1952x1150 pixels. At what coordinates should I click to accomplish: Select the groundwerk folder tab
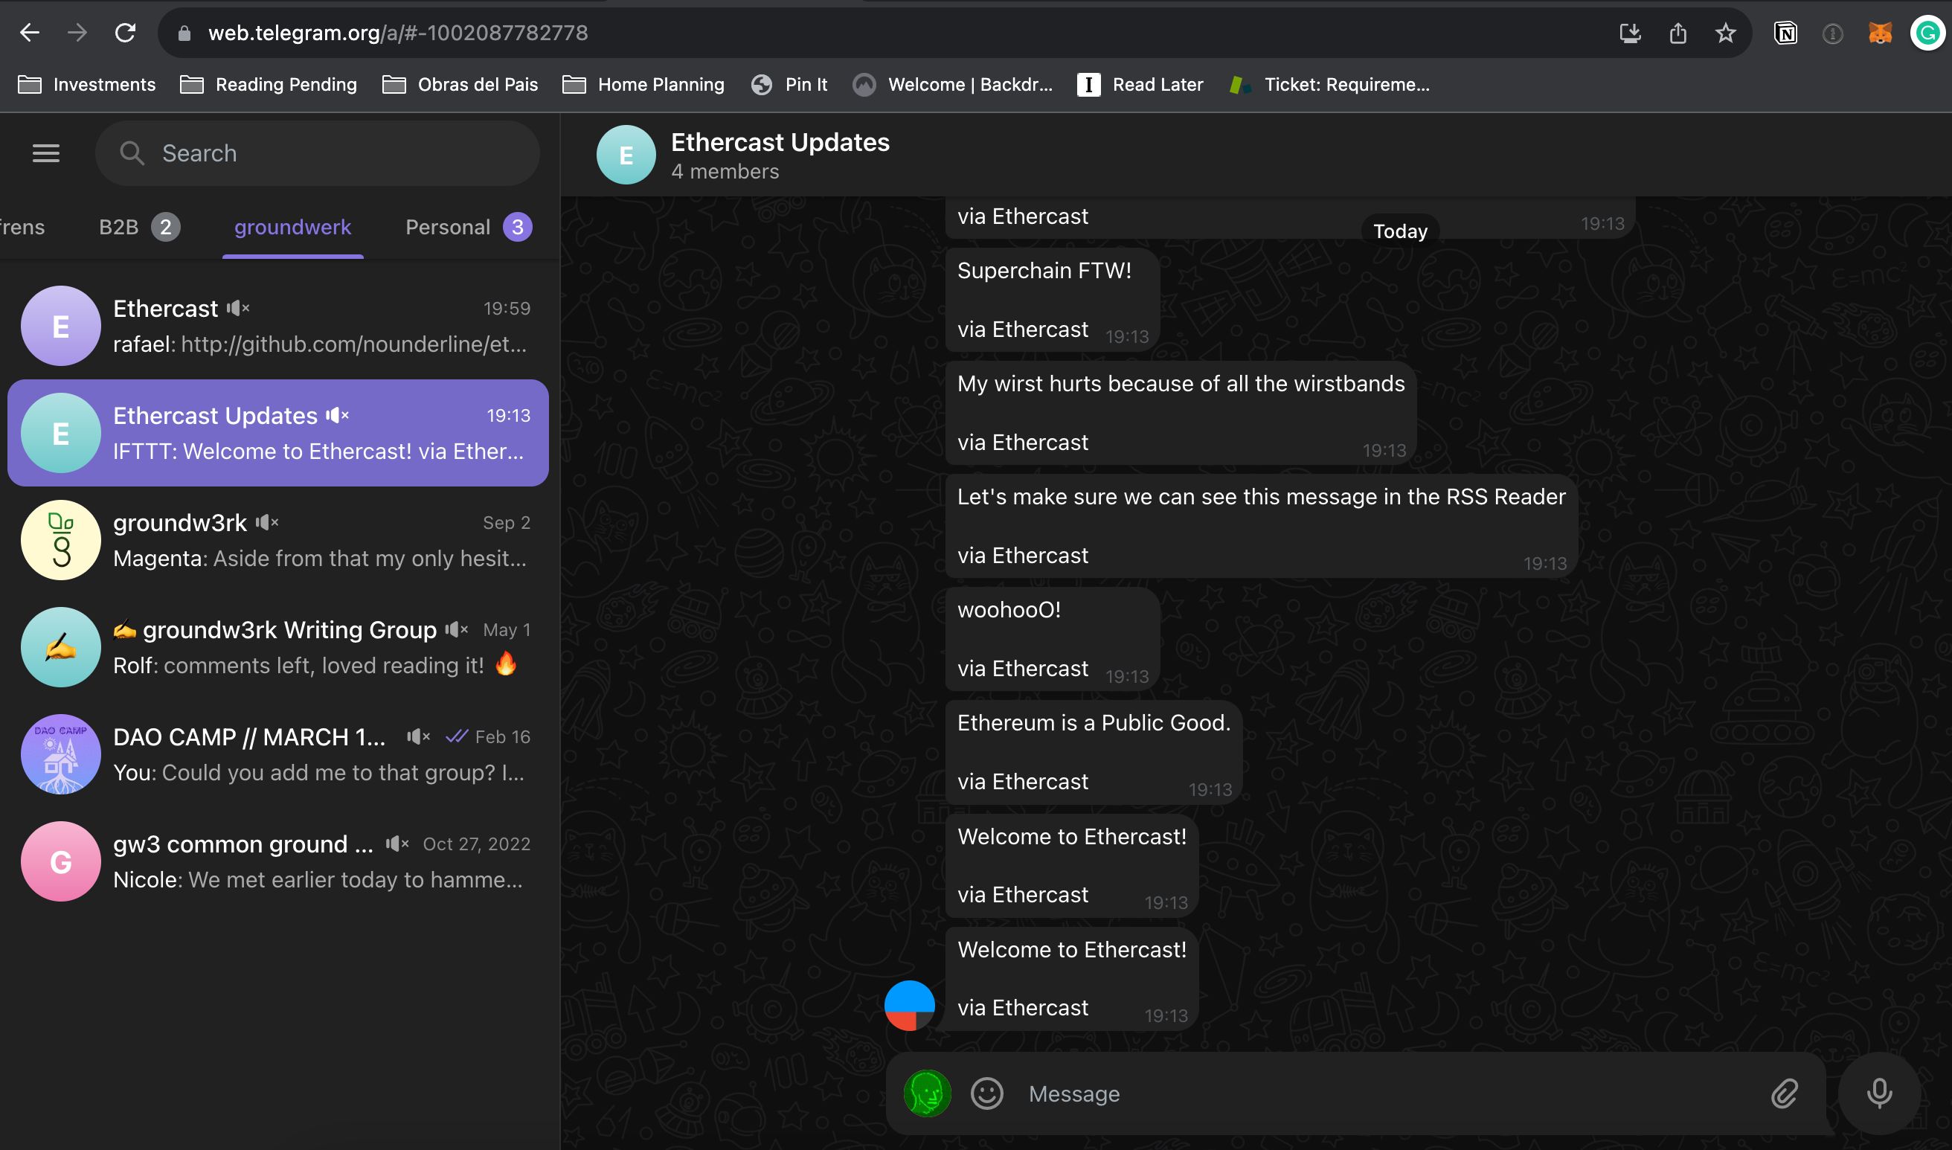293,227
